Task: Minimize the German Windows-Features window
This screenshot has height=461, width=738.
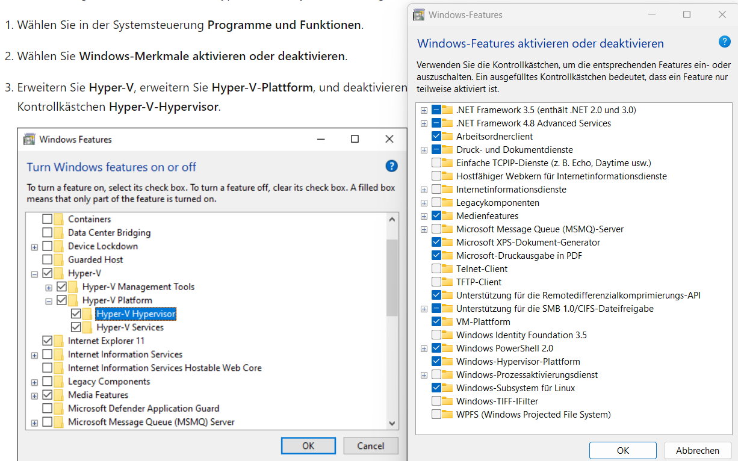Action: click(x=651, y=14)
